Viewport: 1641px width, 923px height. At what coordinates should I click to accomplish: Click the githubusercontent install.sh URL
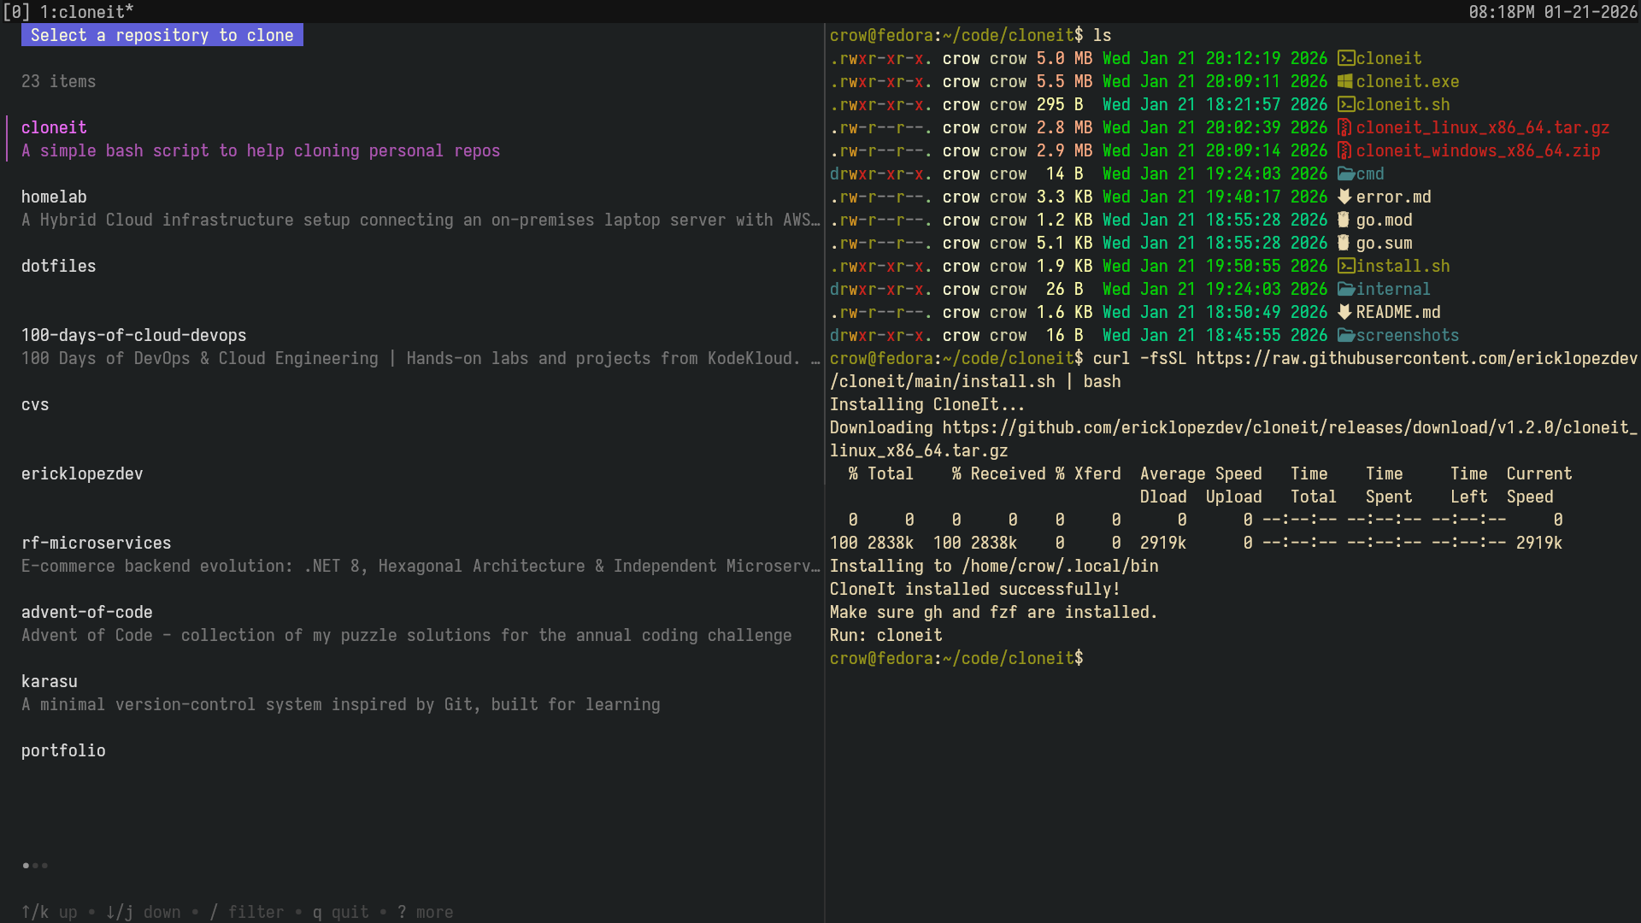pos(1415,358)
